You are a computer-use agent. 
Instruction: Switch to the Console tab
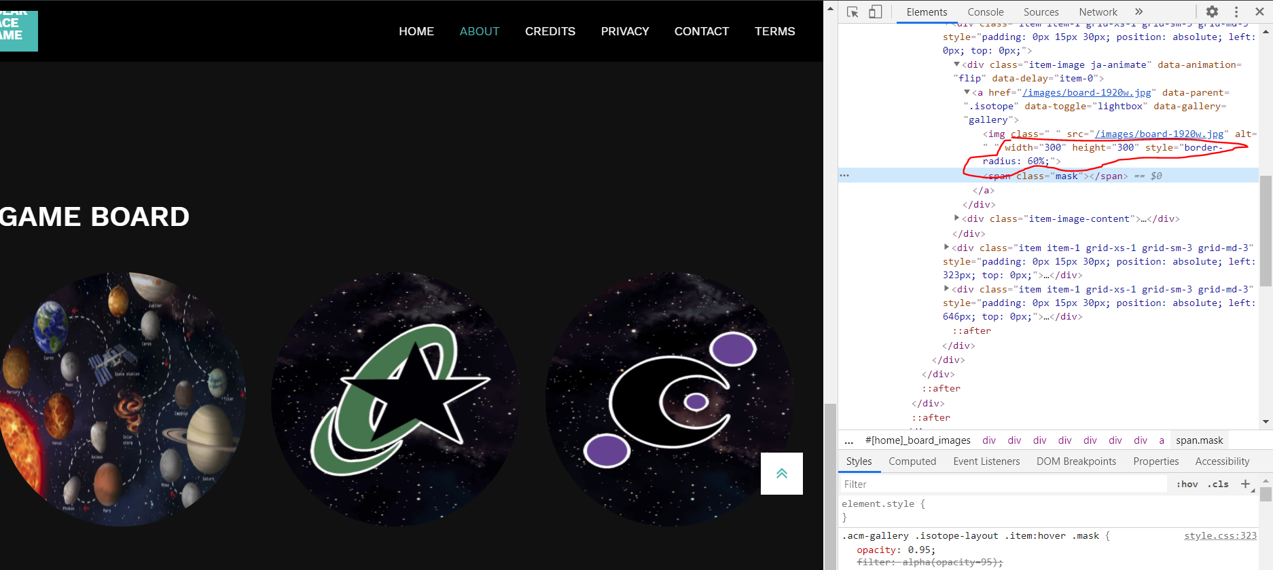click(986, 12)
